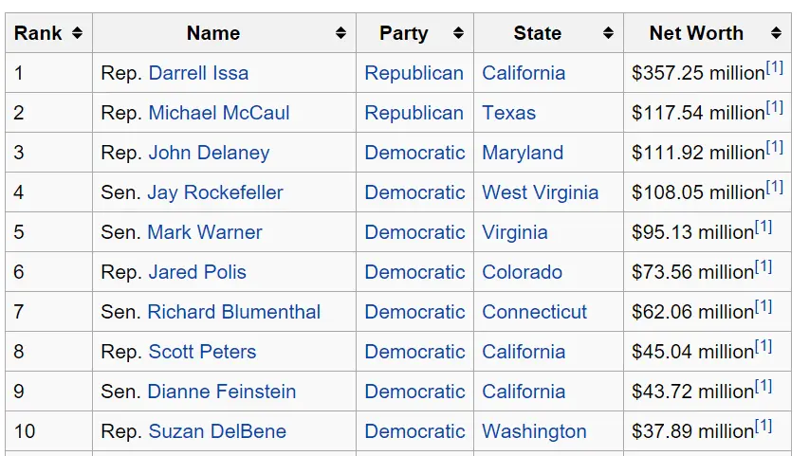The height and width of the screenshot is (456, 809).
Task: Click the Washington state link
Action: (534, 431)
